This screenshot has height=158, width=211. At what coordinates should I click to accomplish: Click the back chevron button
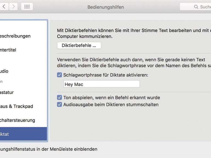4,7
